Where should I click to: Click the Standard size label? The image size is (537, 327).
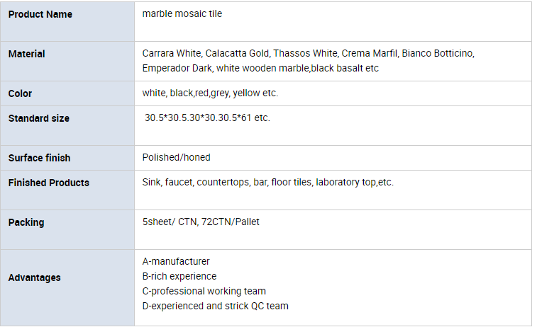39,118
